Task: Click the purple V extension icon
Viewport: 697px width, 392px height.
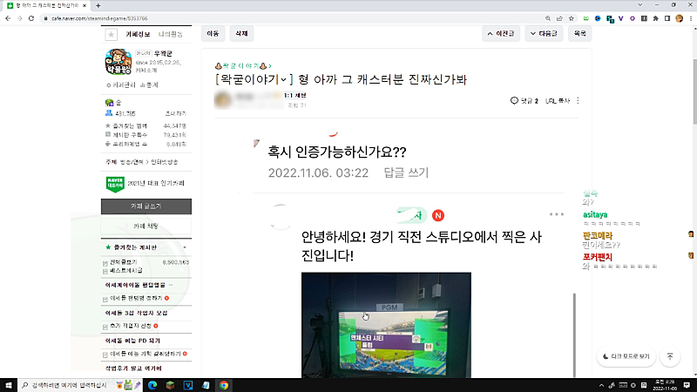Action: click(x=620, y=18)
